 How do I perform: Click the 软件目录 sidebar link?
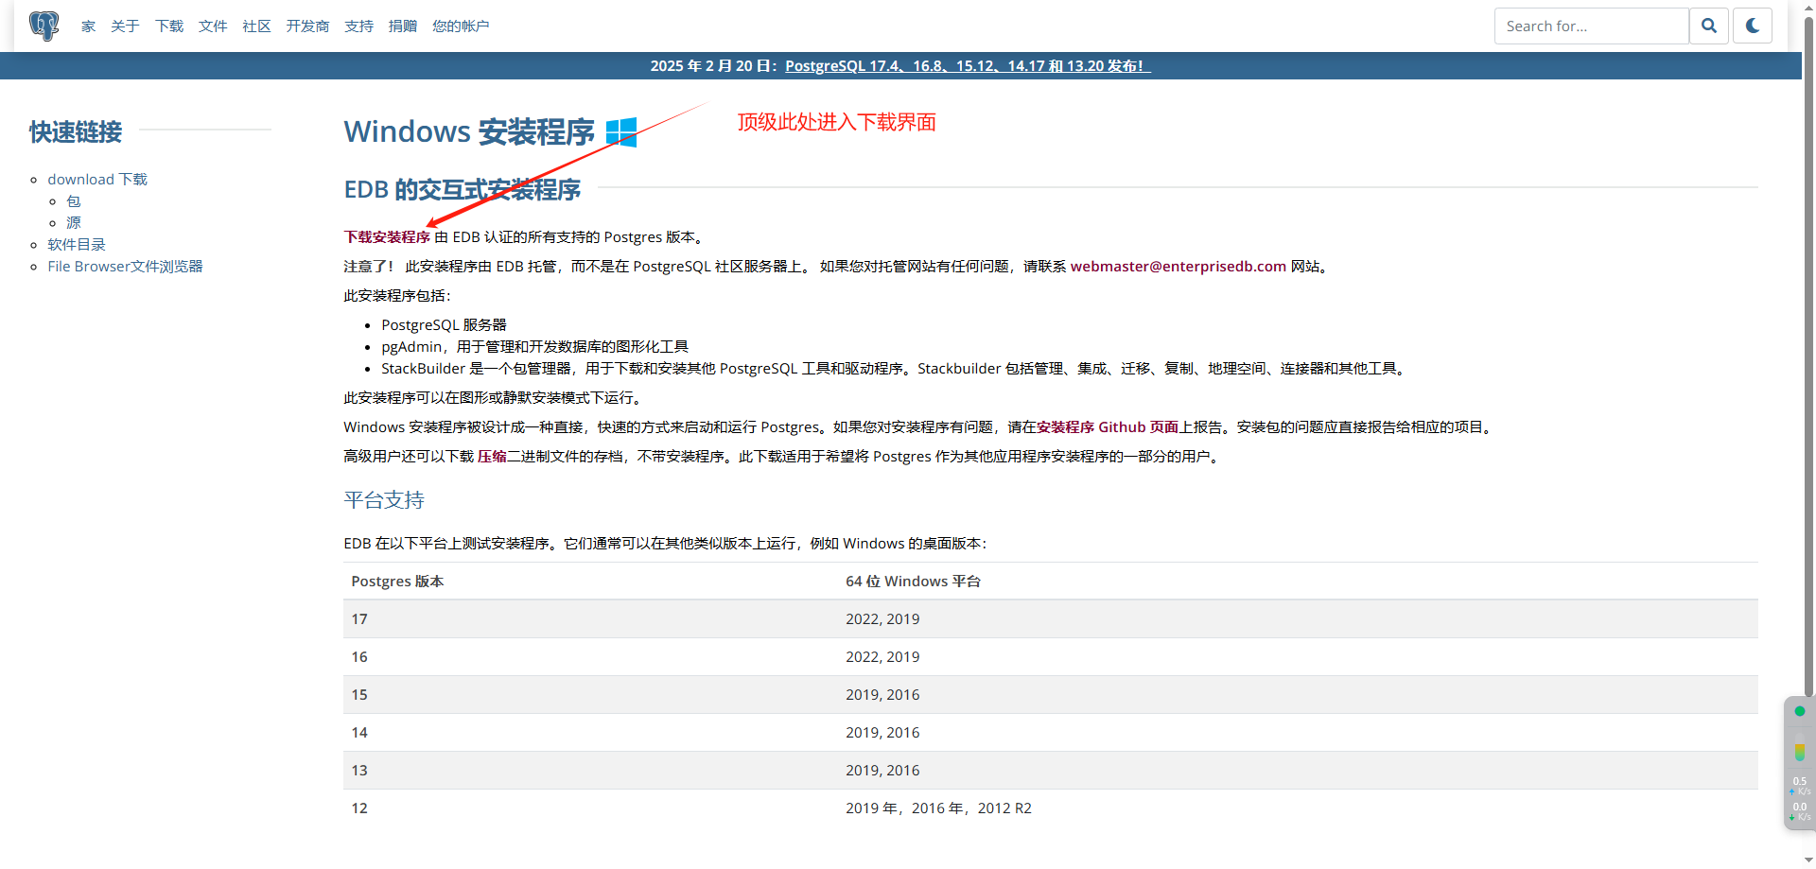point(77,244)
